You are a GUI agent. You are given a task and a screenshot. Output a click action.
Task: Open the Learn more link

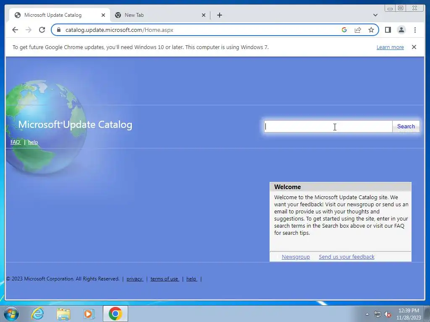click(x=390, y=47)
